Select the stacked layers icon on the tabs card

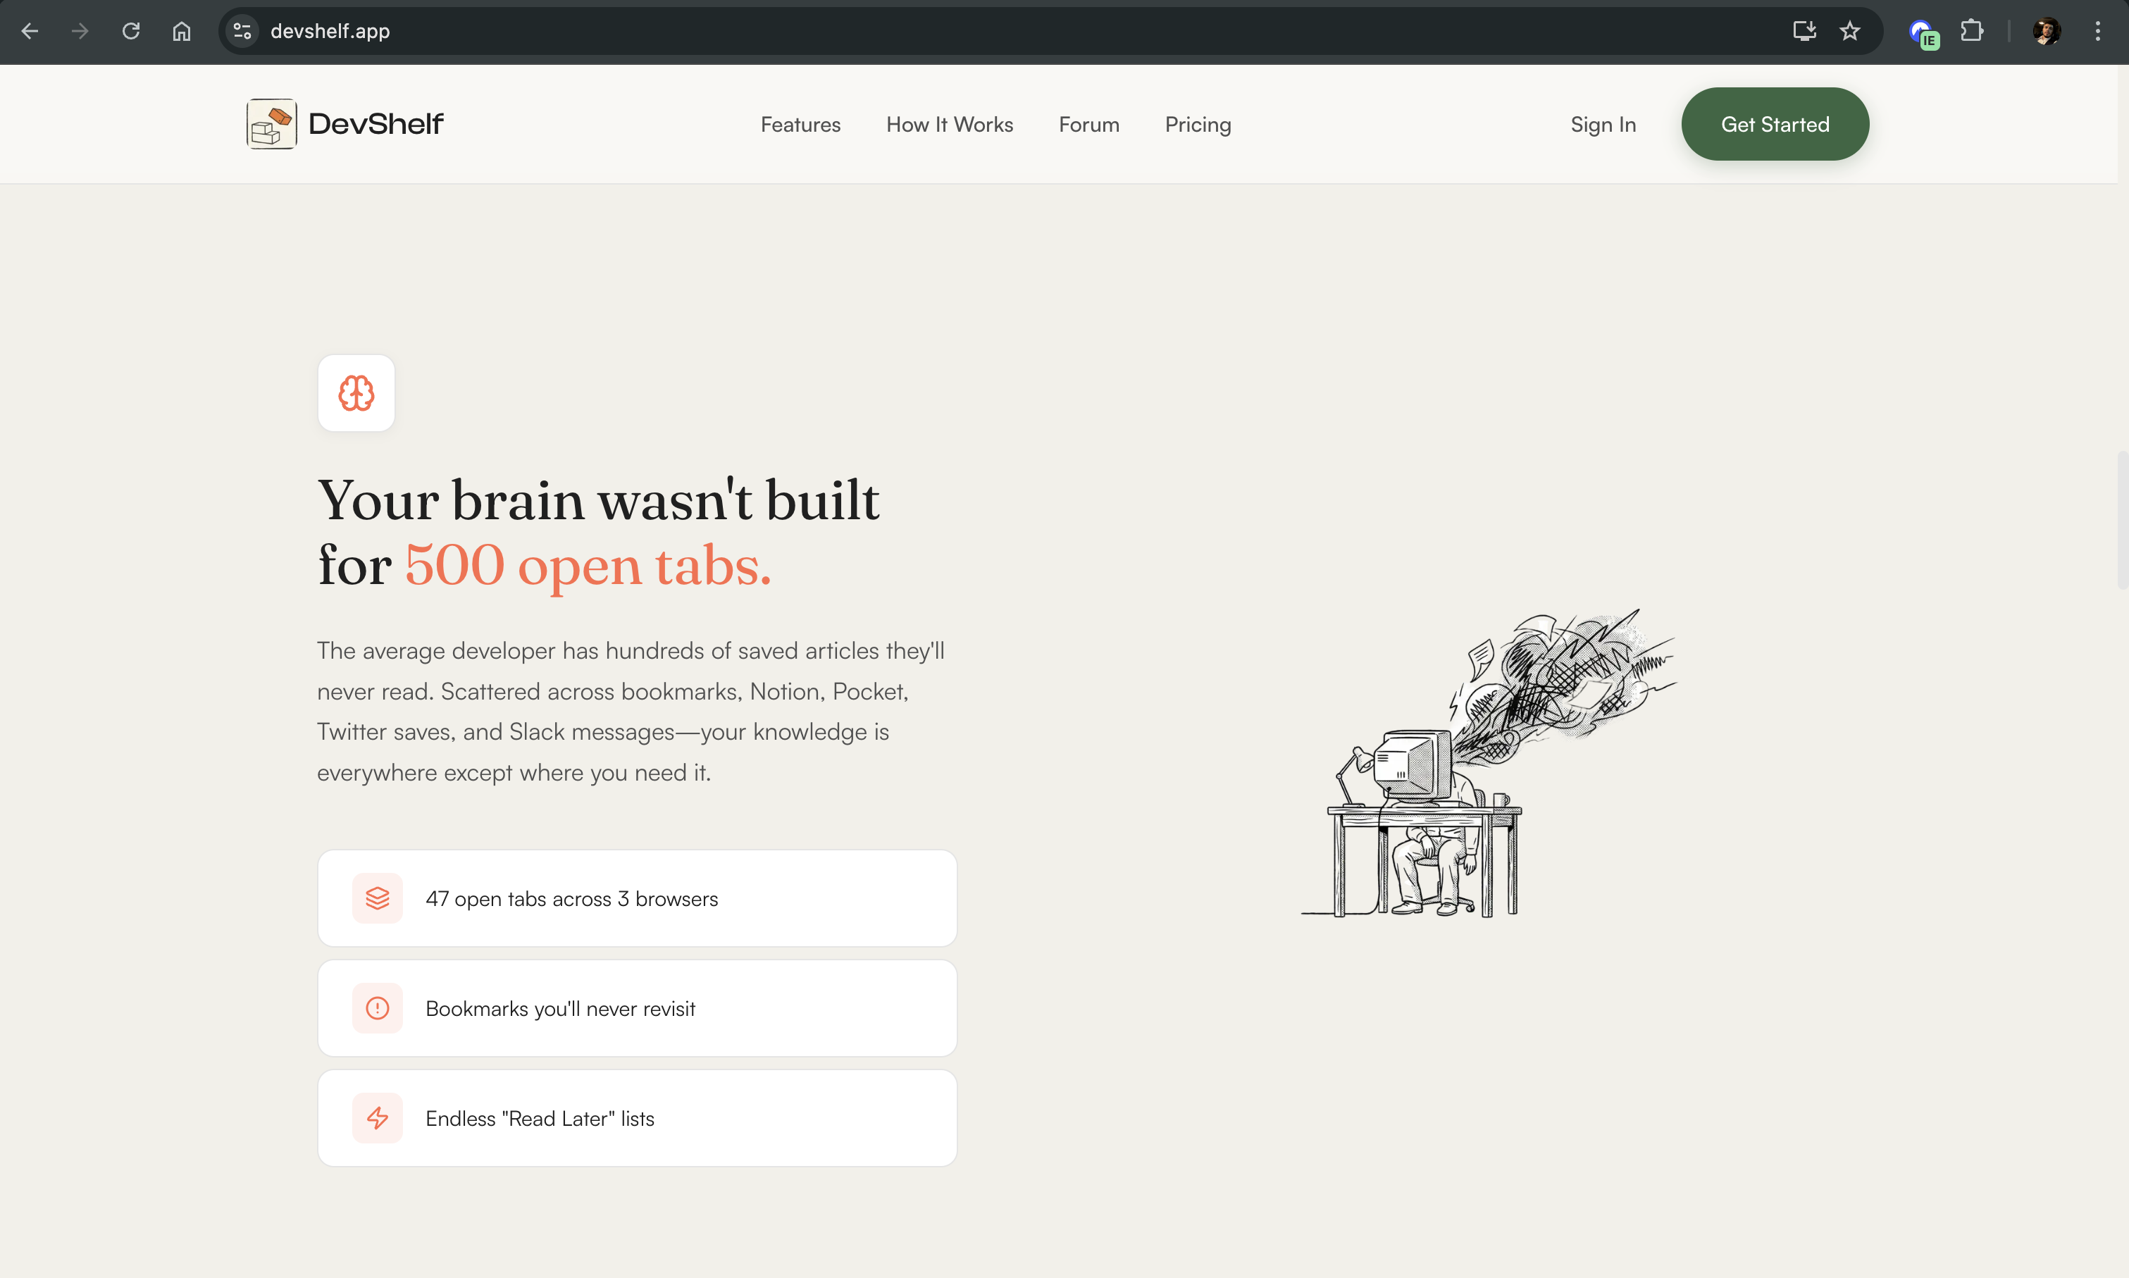coord(377,898)
